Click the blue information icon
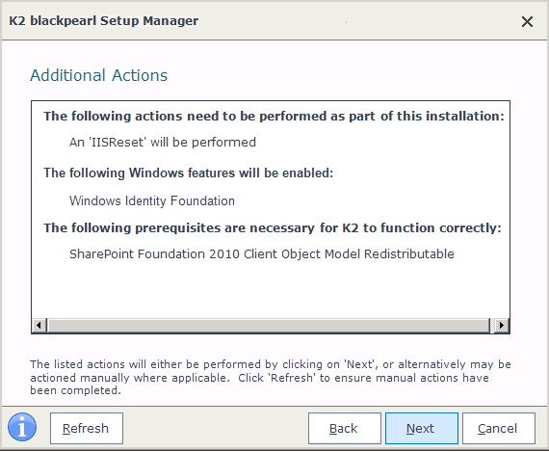This screenshot has width=549, height=452. coord(22,427)
